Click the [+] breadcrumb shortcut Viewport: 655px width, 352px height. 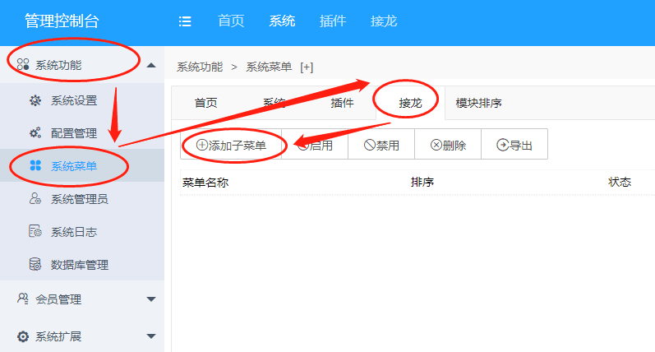click(x=307, y=67)
